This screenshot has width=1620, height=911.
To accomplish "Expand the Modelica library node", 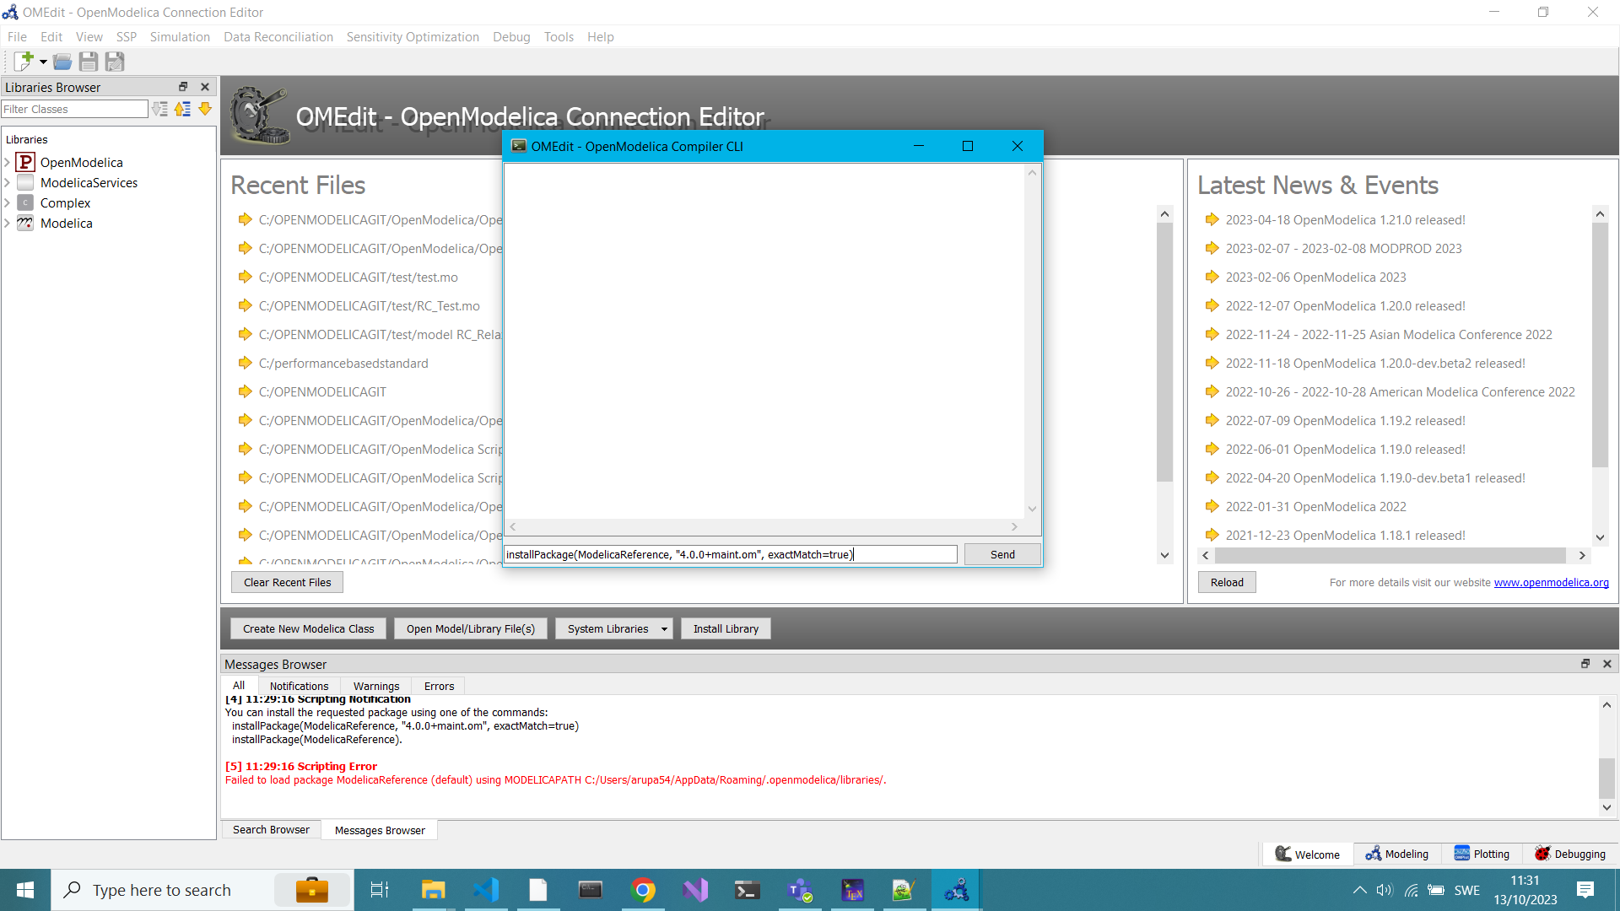I will coord(8,223).
